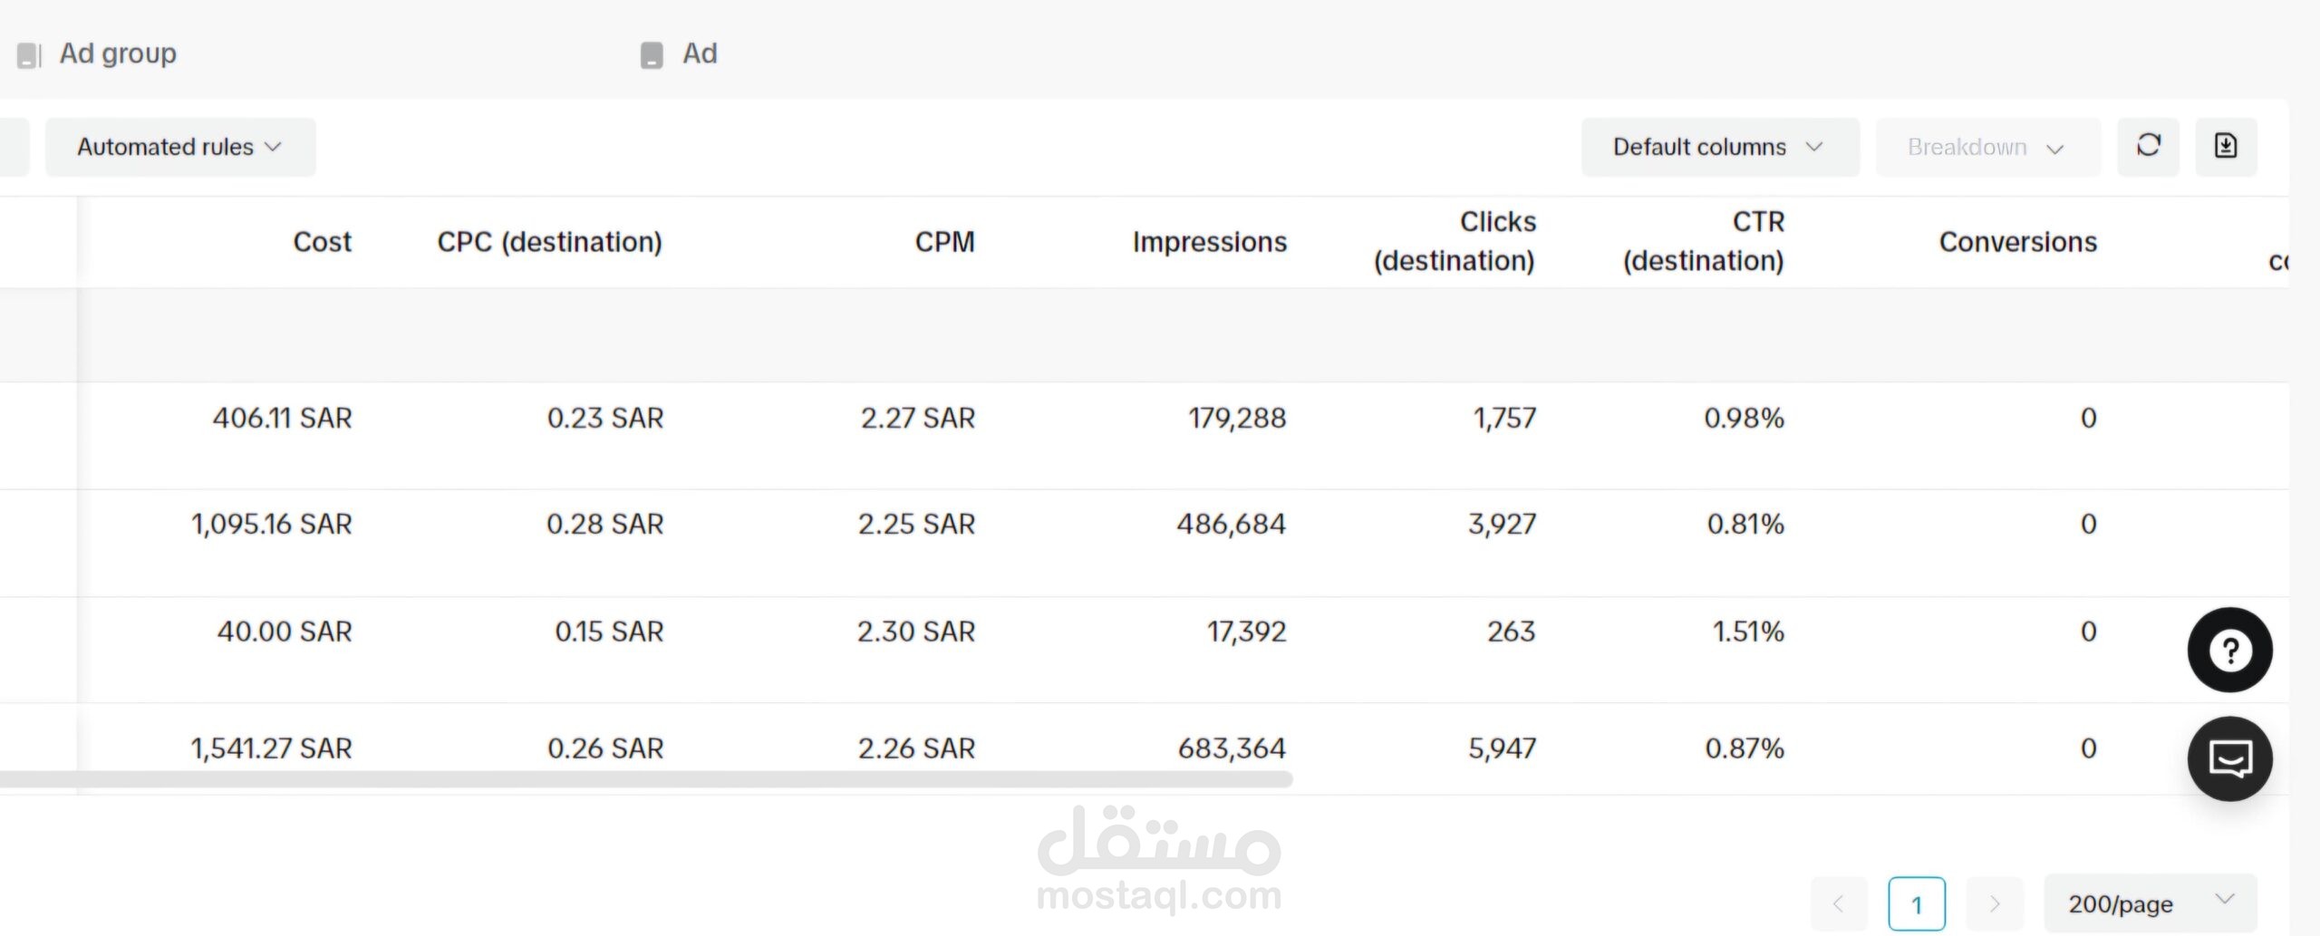
Task: Switch to the Ad group tab
Action: [118, 53]
